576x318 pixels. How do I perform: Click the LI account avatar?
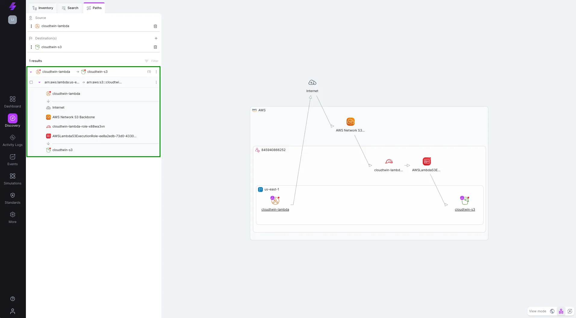pos(12,20)
